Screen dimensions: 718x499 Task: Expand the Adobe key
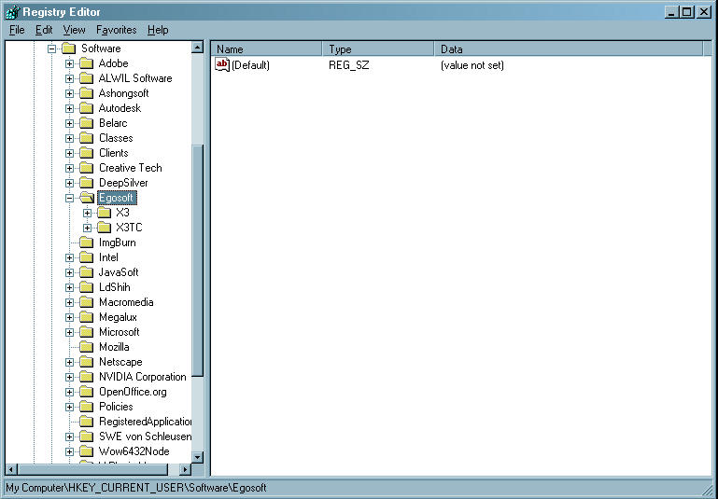(x=69, y=63)
